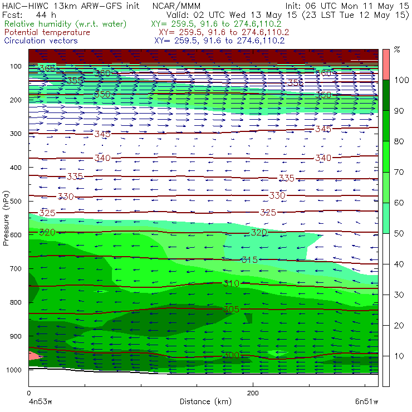Click the color bar value '20'
412x412 pixels.
[x=399, y=325]
